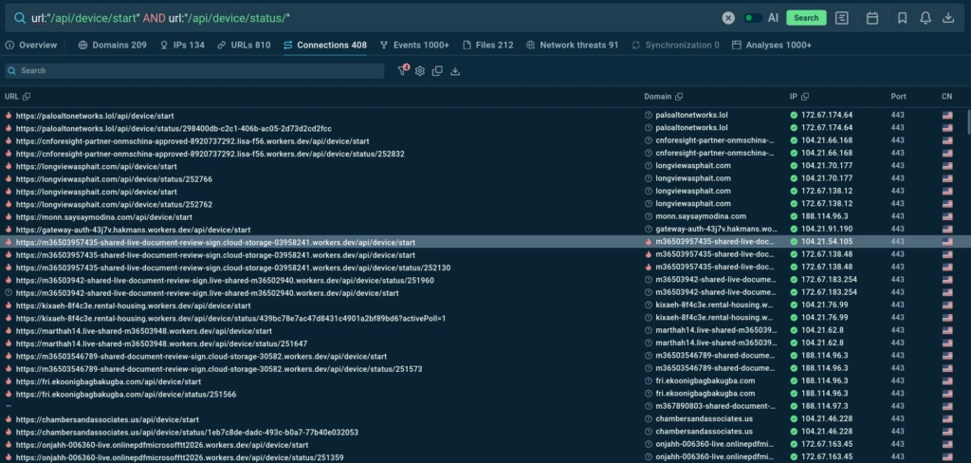
Task: Open marthah14.live-shared status/251647 URL
Action: pyautogui.click(x=161, y=343)
